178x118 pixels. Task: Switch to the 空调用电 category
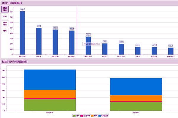(x=5, y=23)
